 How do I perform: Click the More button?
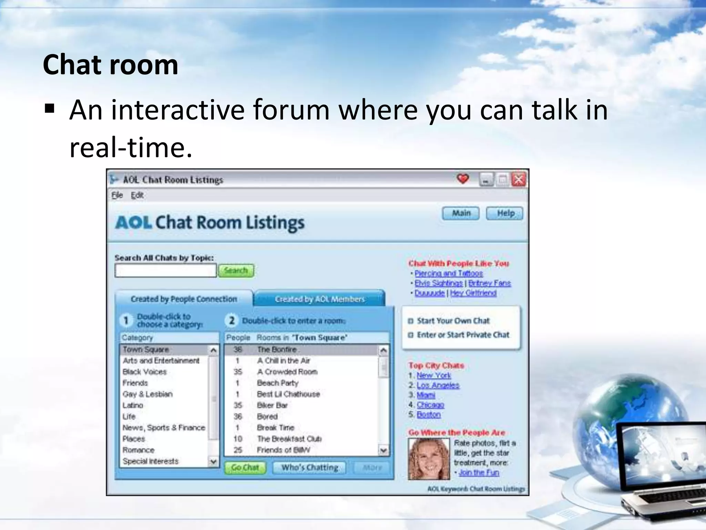(x=372, y=468)
